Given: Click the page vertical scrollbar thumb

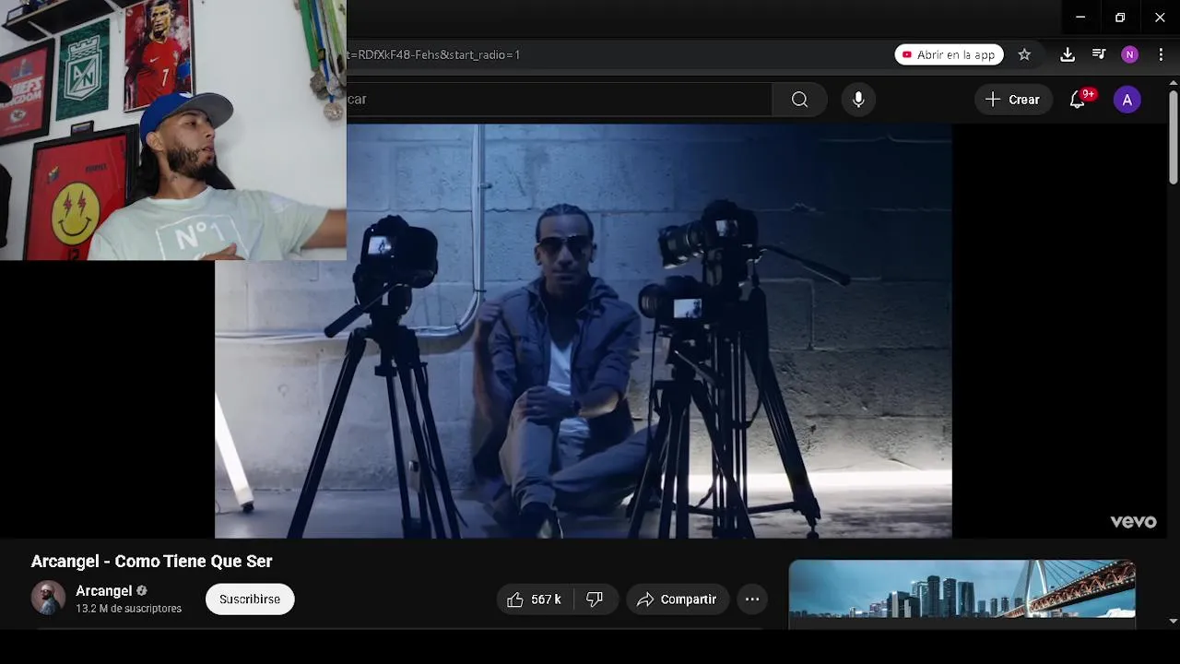Looking at the screenshot, I should pos(1173,136).
